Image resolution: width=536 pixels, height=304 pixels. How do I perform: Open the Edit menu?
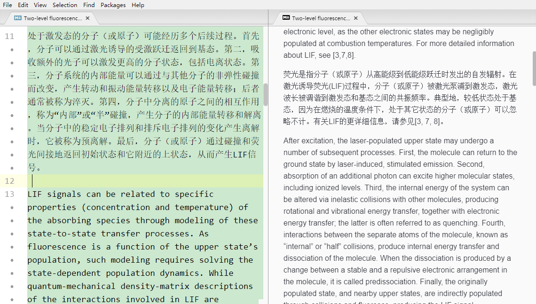[x=23, y=5]
